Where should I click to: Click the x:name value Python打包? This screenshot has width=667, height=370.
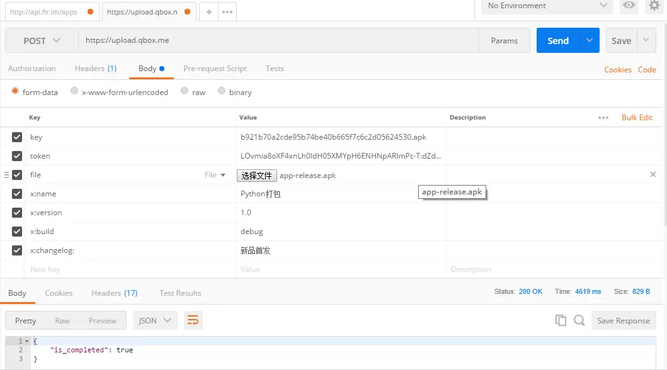point(260,194)
